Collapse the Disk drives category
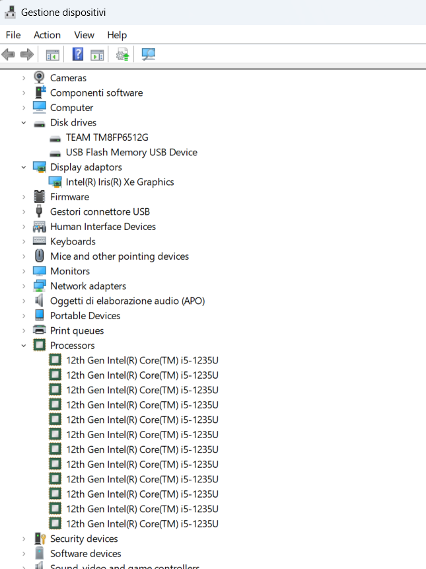 pyautogui.click(x=24, y=123)
